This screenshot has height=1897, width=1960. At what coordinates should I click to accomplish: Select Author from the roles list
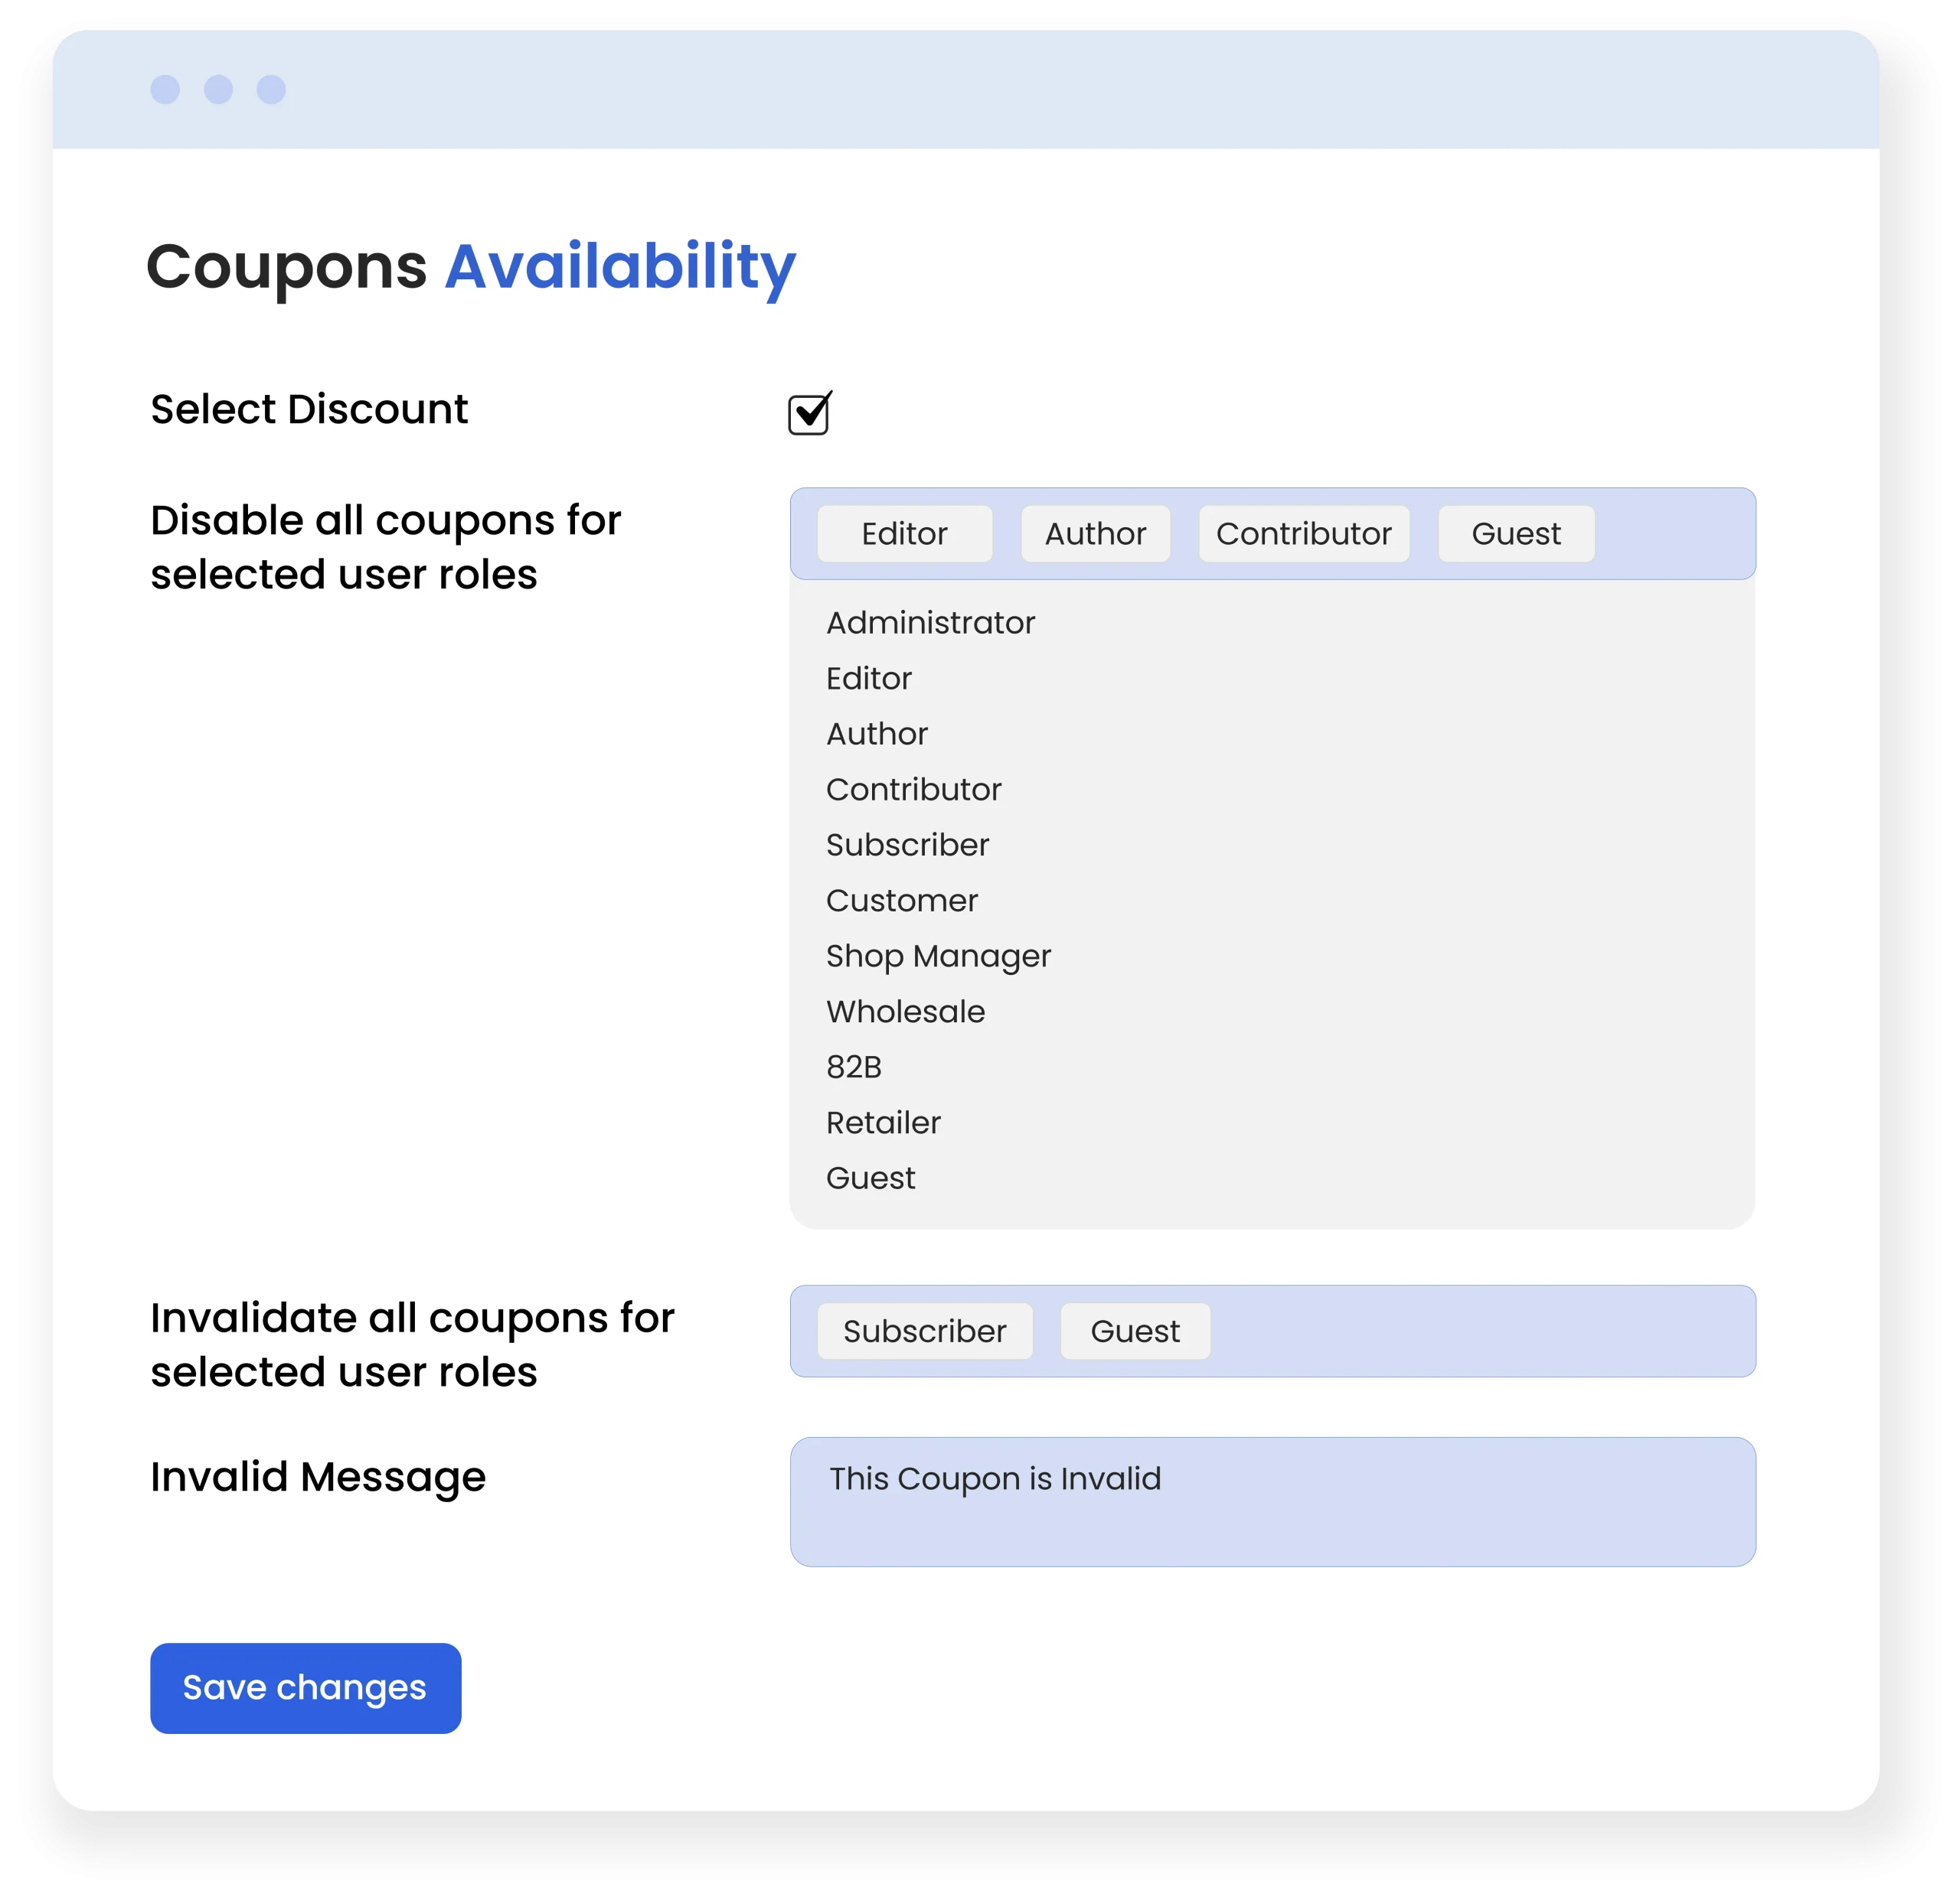pyautogui.click(x=876, y=734)
